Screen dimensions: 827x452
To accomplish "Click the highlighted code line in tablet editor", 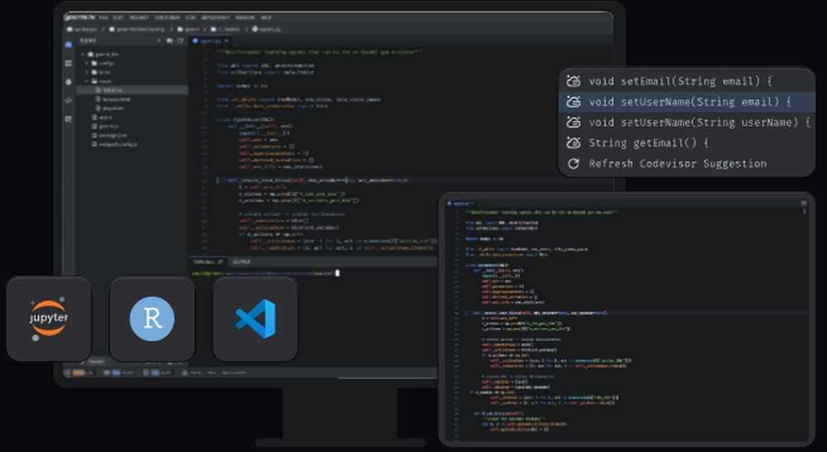I will [635, 313].
